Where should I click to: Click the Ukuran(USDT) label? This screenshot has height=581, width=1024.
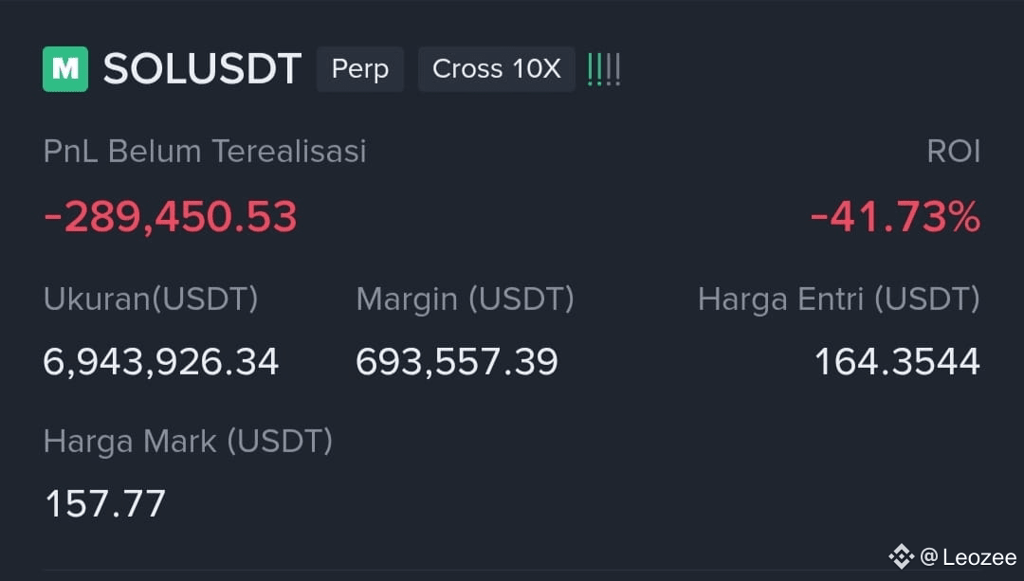(x=151, y=299)
